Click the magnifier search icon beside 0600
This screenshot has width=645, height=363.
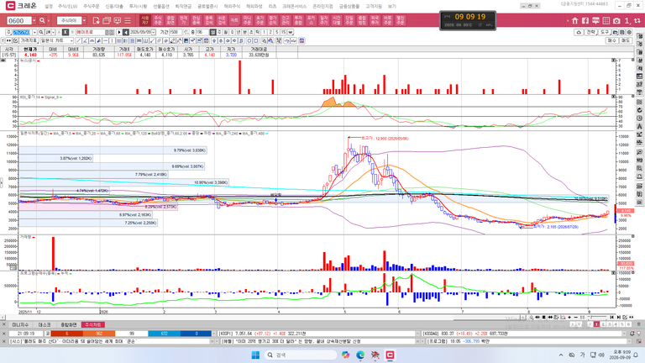(x=42, y=20)
